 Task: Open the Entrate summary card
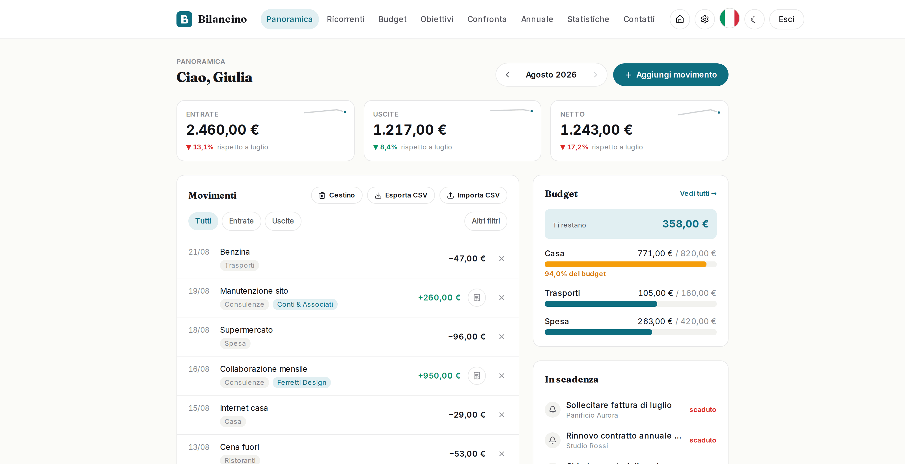tap(265, 131)
